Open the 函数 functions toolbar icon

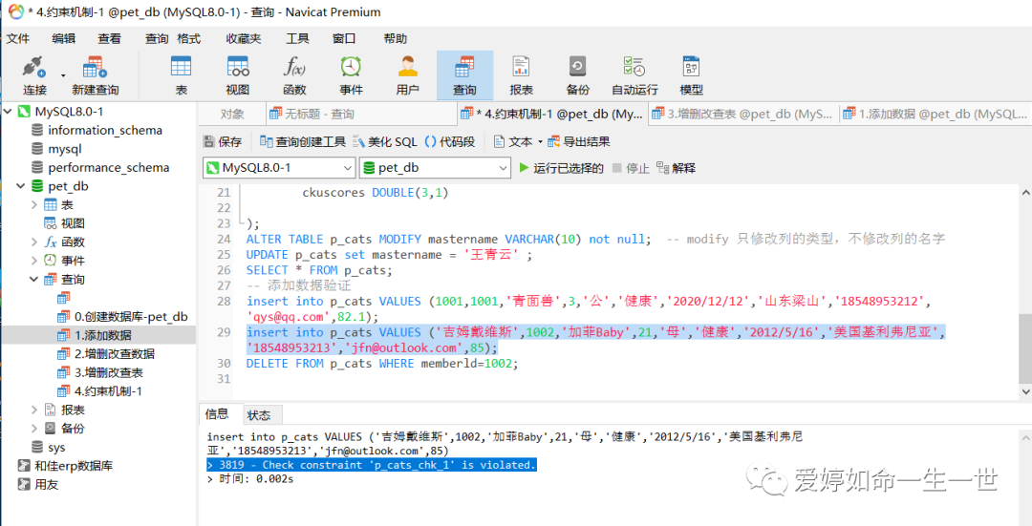294,75
